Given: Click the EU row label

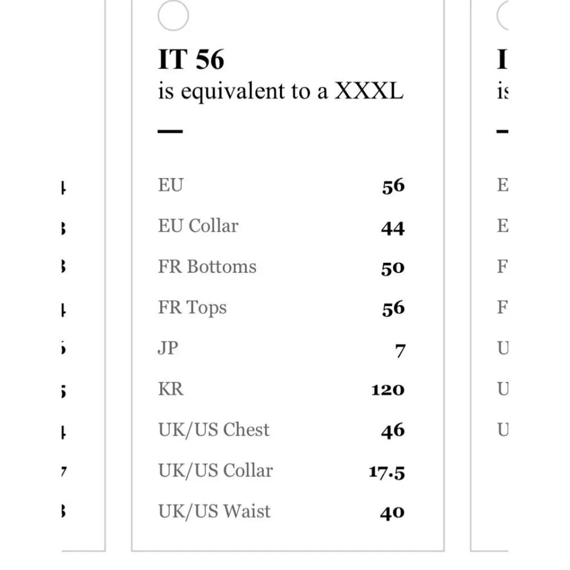Looking at the screenshot, I should point(171,185).
